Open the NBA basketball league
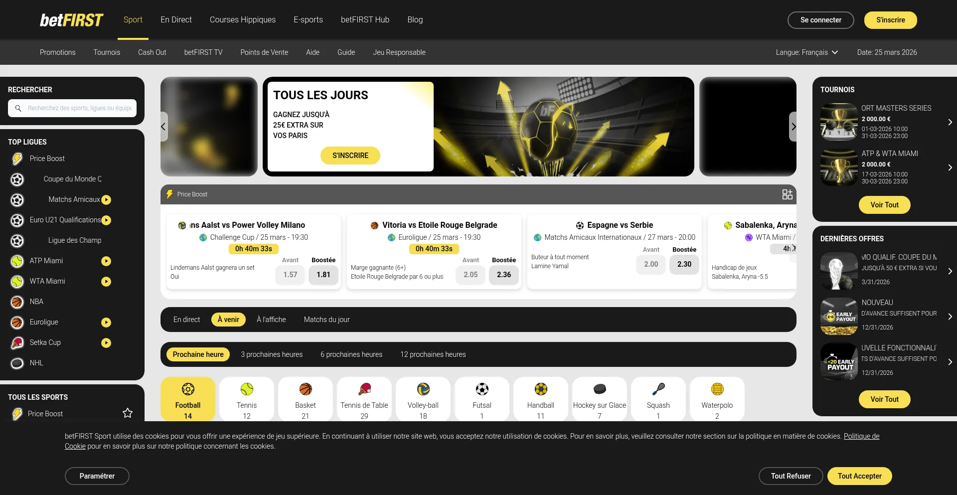The width and height of the screenshot is (957, 495). tap(36, 302)
